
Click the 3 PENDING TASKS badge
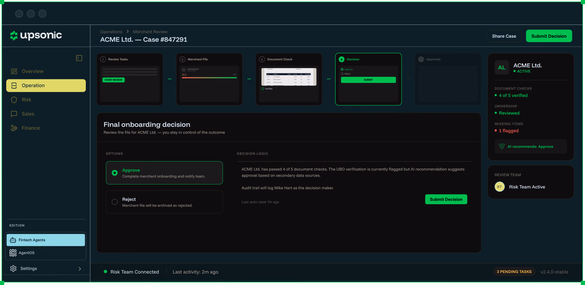pyautogui.click(x=514, y=271)
